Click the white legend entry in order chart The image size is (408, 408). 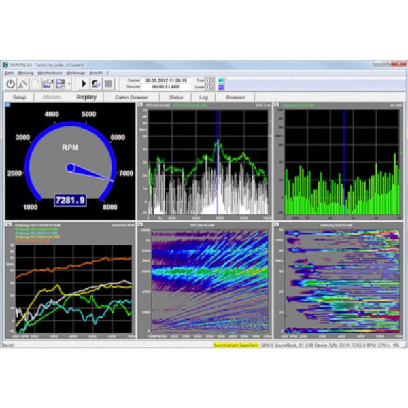point(37,225)
